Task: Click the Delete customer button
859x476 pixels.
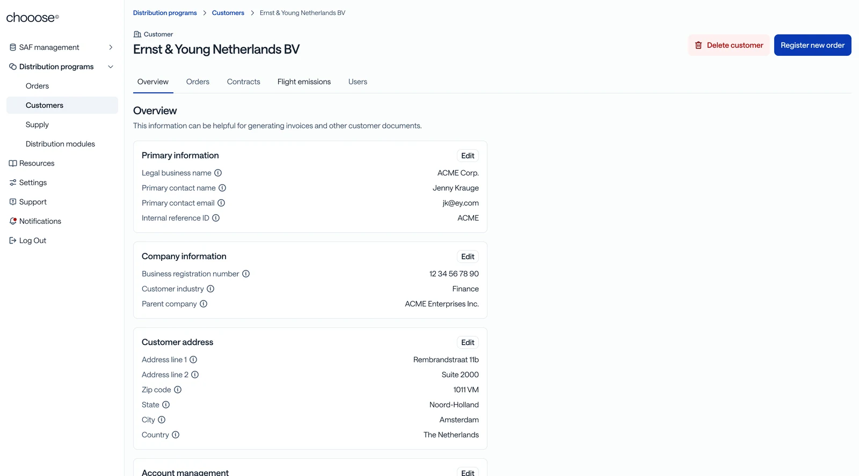Action: coord(729,45)
